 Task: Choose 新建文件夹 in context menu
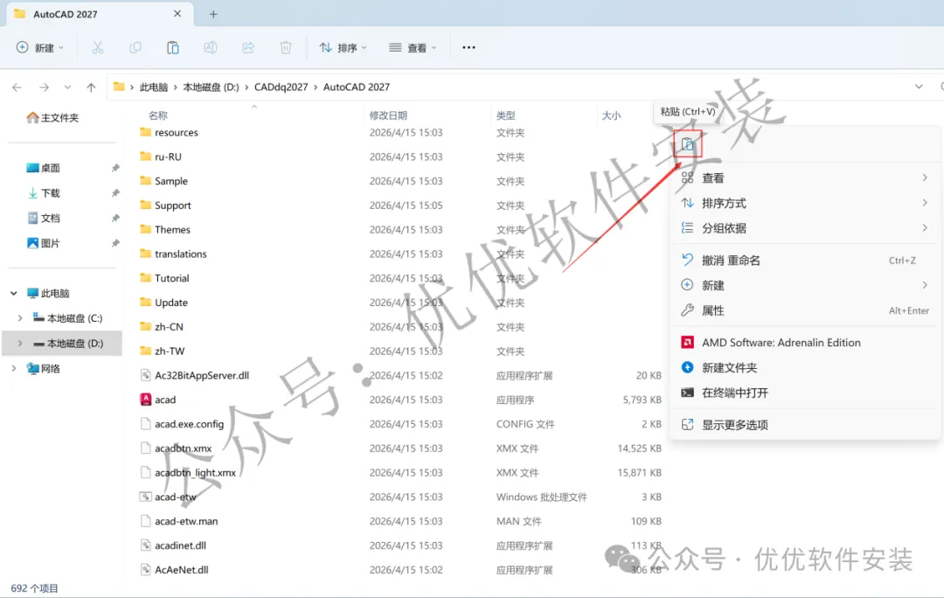(x=805, y=367)
